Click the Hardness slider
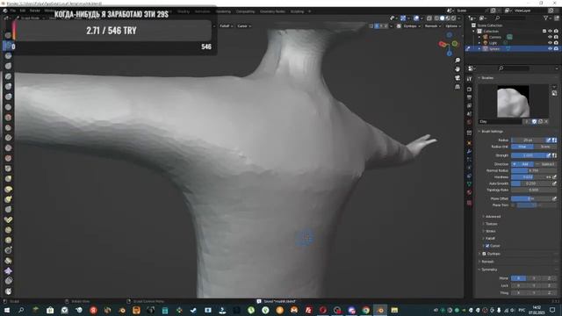The image size is (562, 316). [528, 177]
